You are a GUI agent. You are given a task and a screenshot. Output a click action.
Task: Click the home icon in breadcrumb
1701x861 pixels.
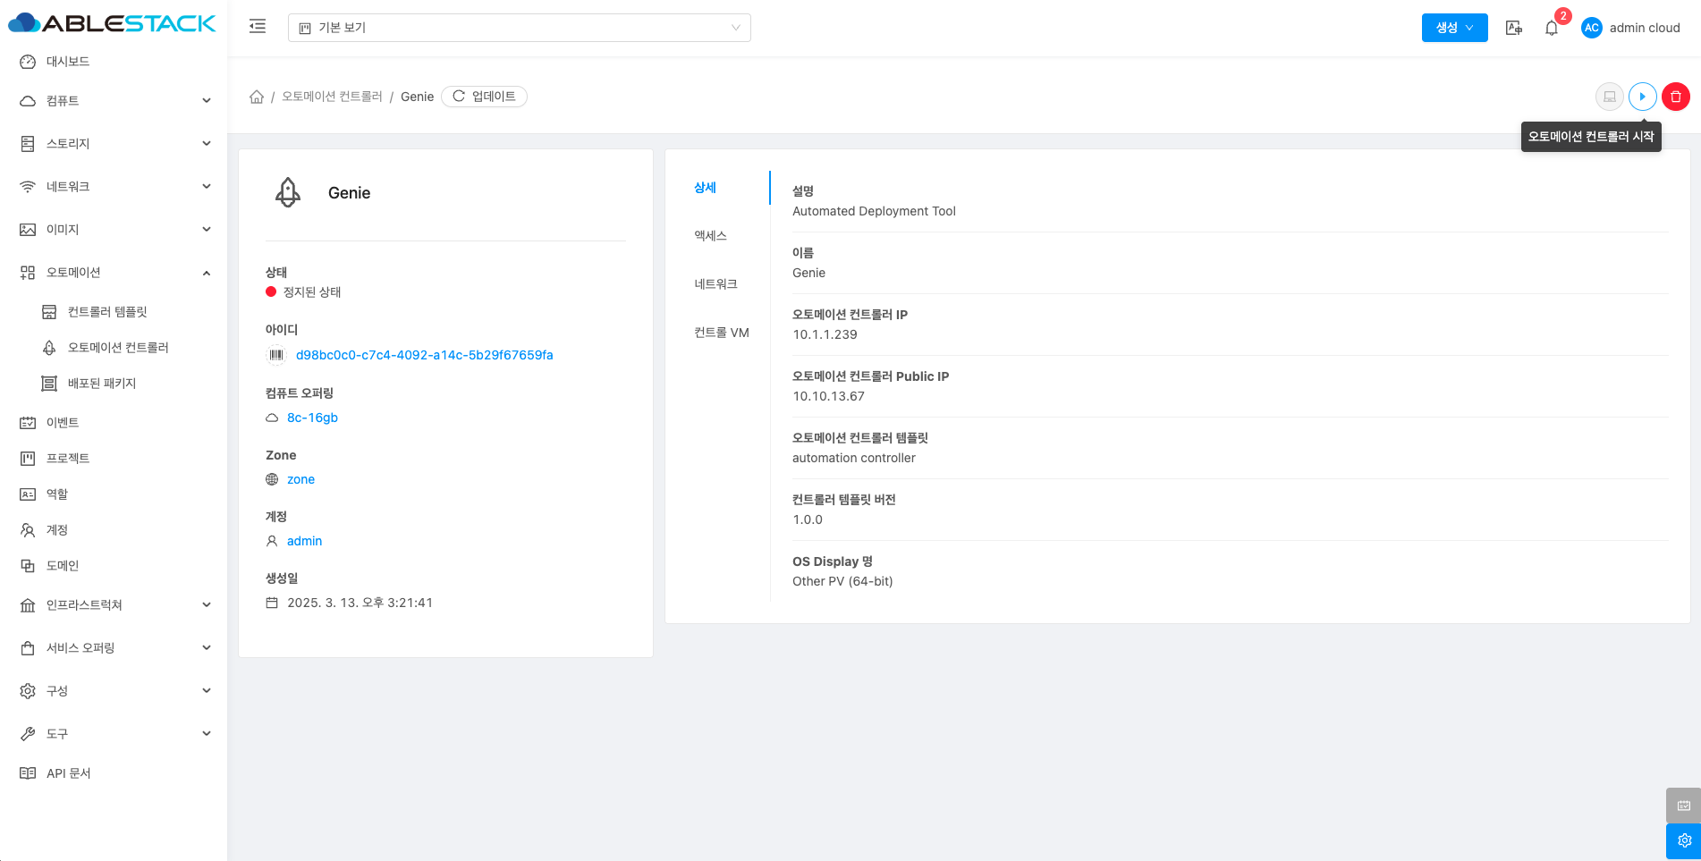[257, 97]
